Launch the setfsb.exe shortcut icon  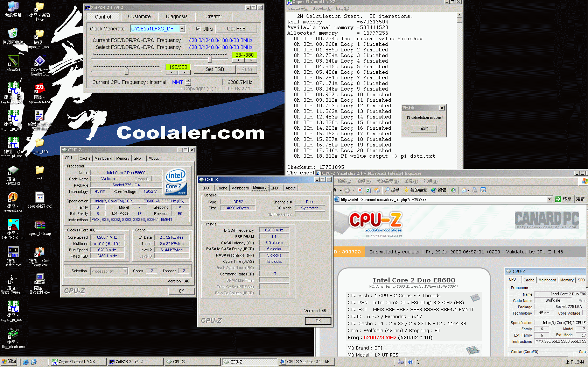[x=13, y=252]
